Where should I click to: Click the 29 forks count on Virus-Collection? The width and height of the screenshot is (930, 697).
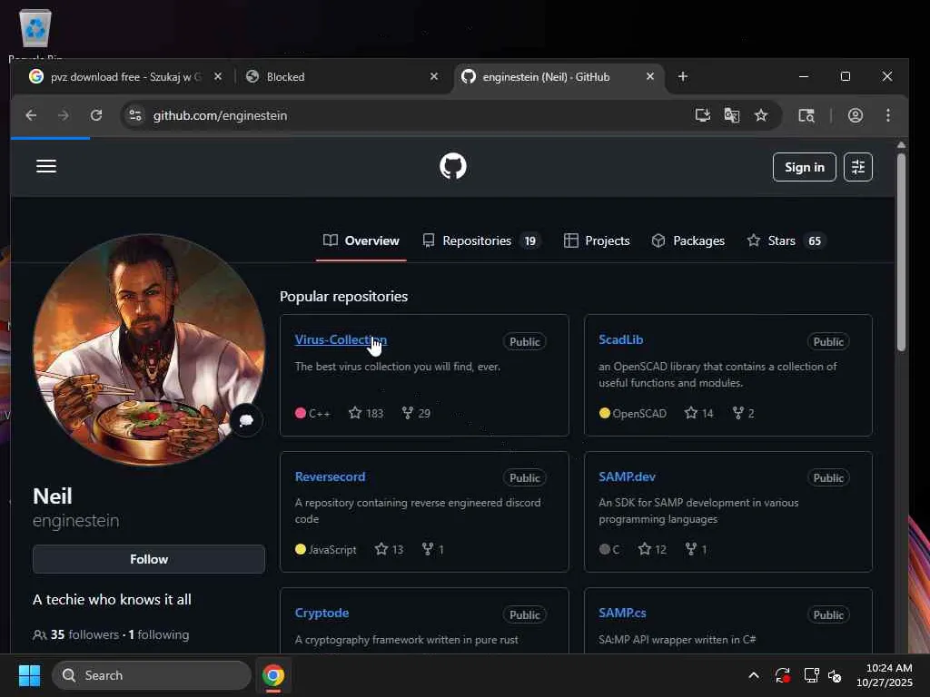(416, 413)
